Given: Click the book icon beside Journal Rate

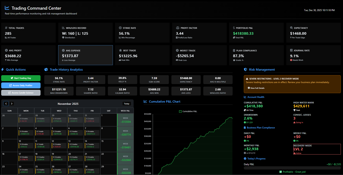Looking at the screenshot, I should (291, 50).
